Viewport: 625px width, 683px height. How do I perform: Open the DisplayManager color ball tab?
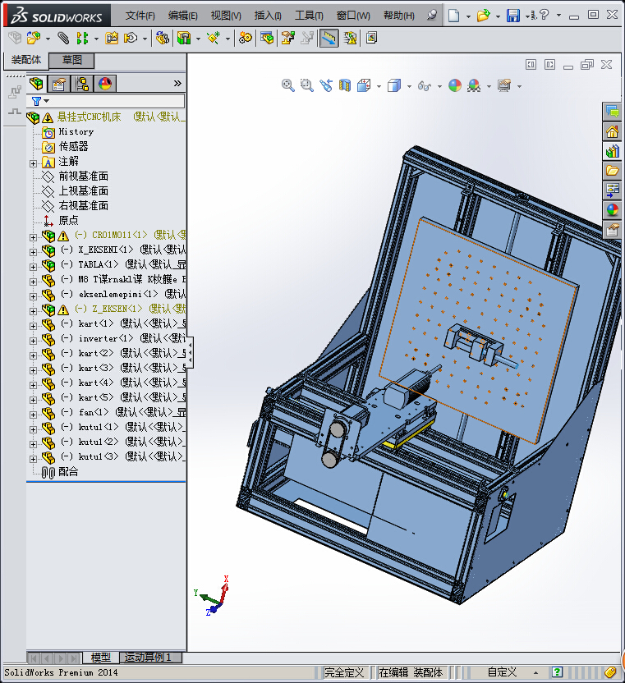(x=105, y=83)
